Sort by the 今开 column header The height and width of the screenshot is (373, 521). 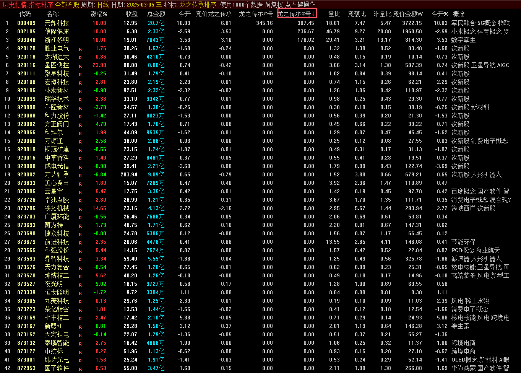185,14
